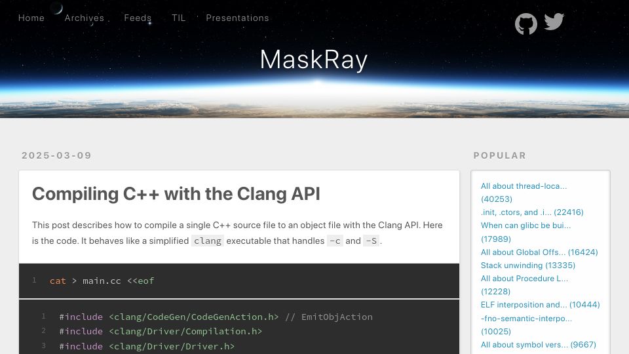Open popular post All about Procedure L...
This screenshot has width=629, height=354.
(524, 285)
